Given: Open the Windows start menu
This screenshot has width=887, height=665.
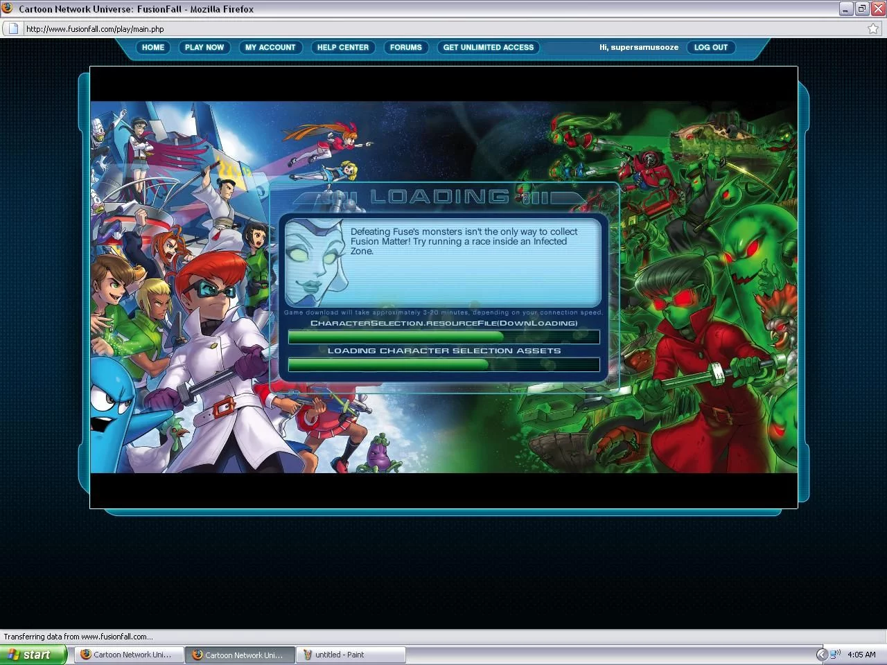Looking at the screenshot, I should [33, 655].
